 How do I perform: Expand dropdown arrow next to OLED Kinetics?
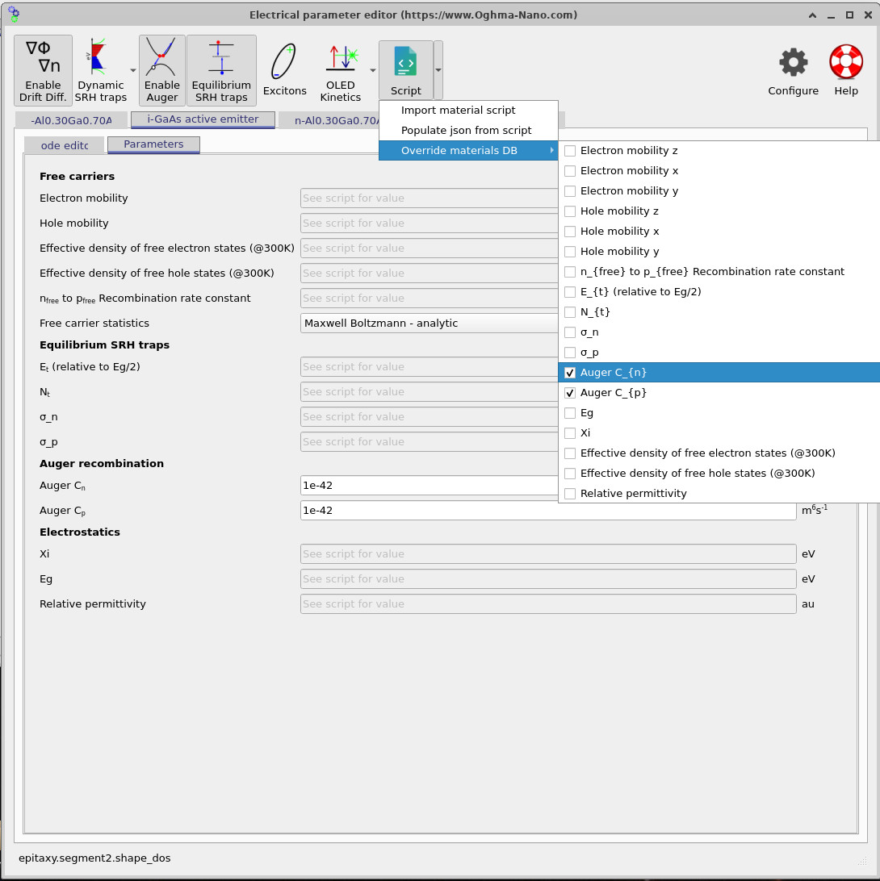[373, 71]
